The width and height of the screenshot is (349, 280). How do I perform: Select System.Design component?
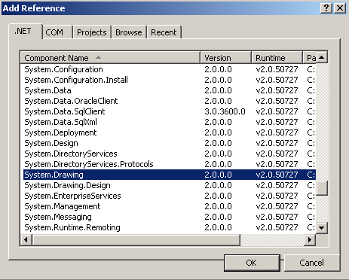(170, 143)
